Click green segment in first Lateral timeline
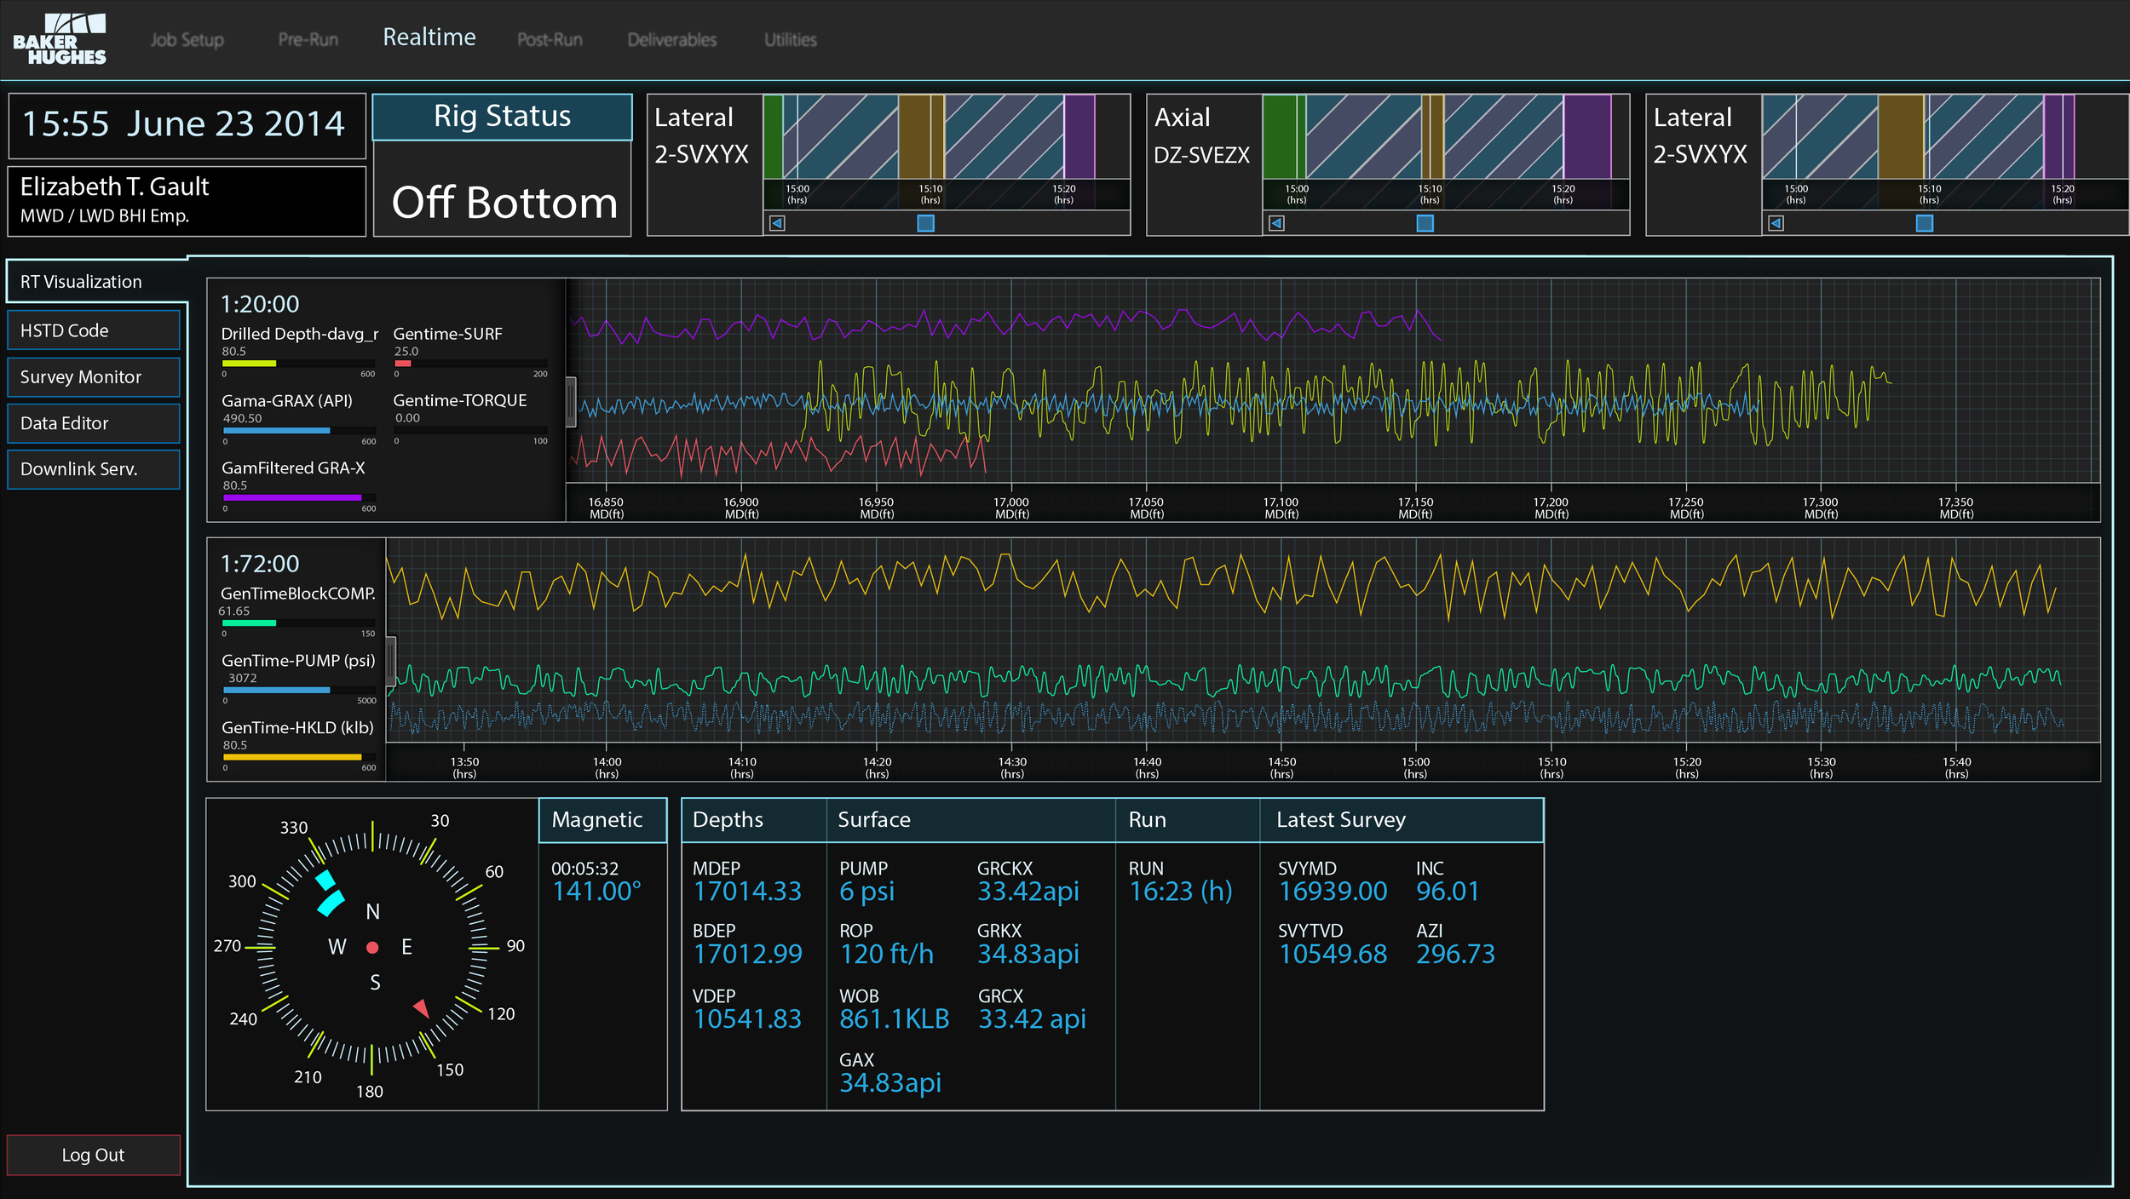This screenshot has height=1199, width=2130. coord(773,136)
